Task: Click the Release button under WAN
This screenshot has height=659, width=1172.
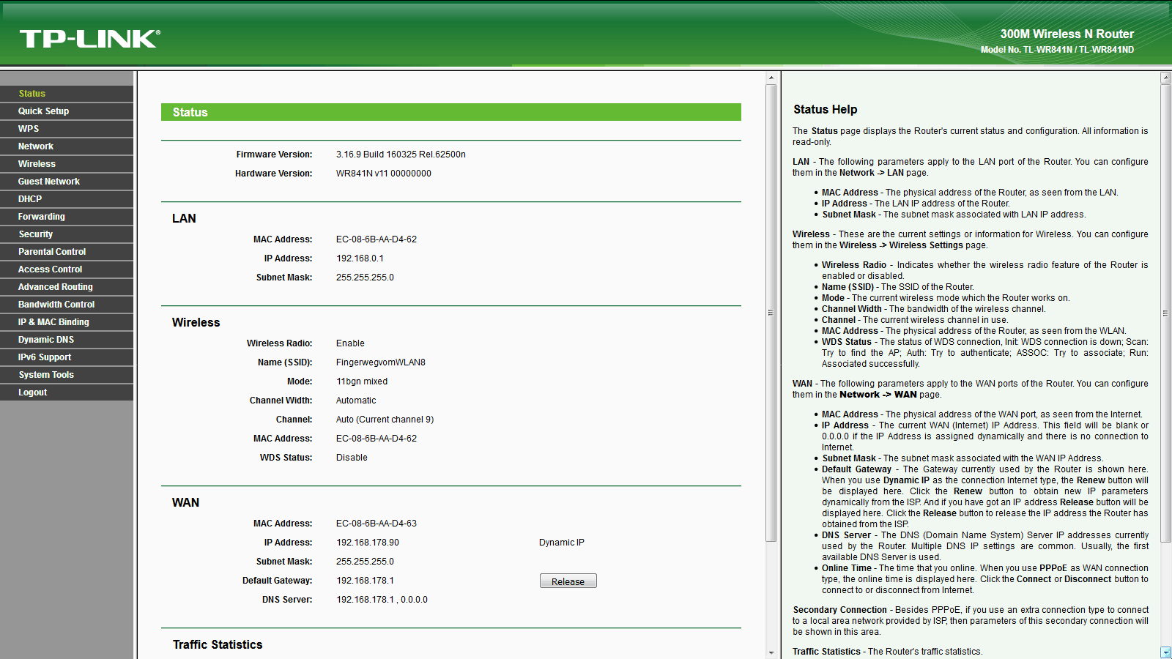Action: (x=568, y=581)
